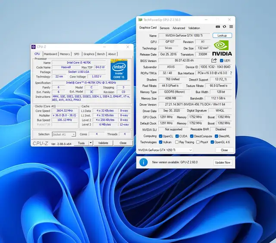Click the BIOS Version field 86.07.42.00.4A
The image size is (276, 243).
184,60
